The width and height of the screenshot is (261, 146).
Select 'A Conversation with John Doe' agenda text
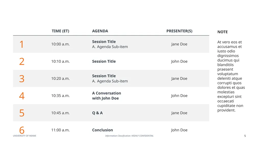pos(107,96)
